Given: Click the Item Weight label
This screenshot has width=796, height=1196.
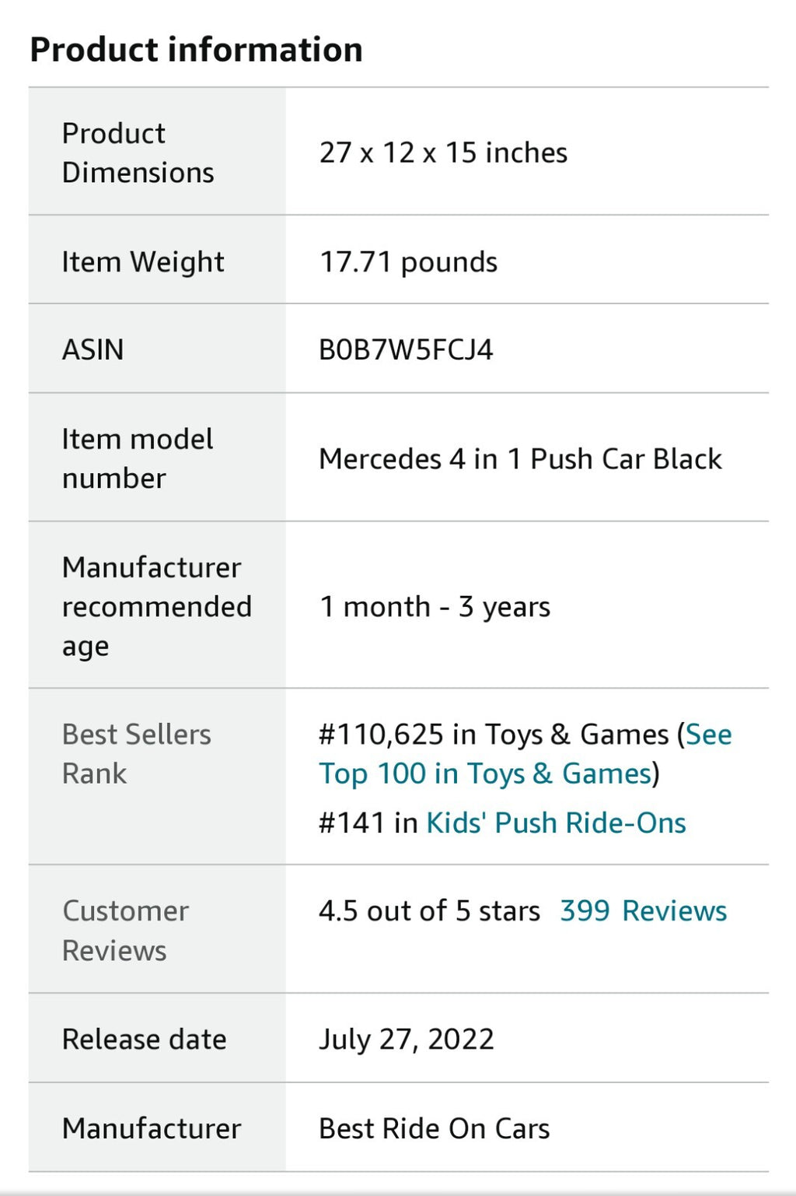Looking at the screenshot, I should (x=143, y=261).
